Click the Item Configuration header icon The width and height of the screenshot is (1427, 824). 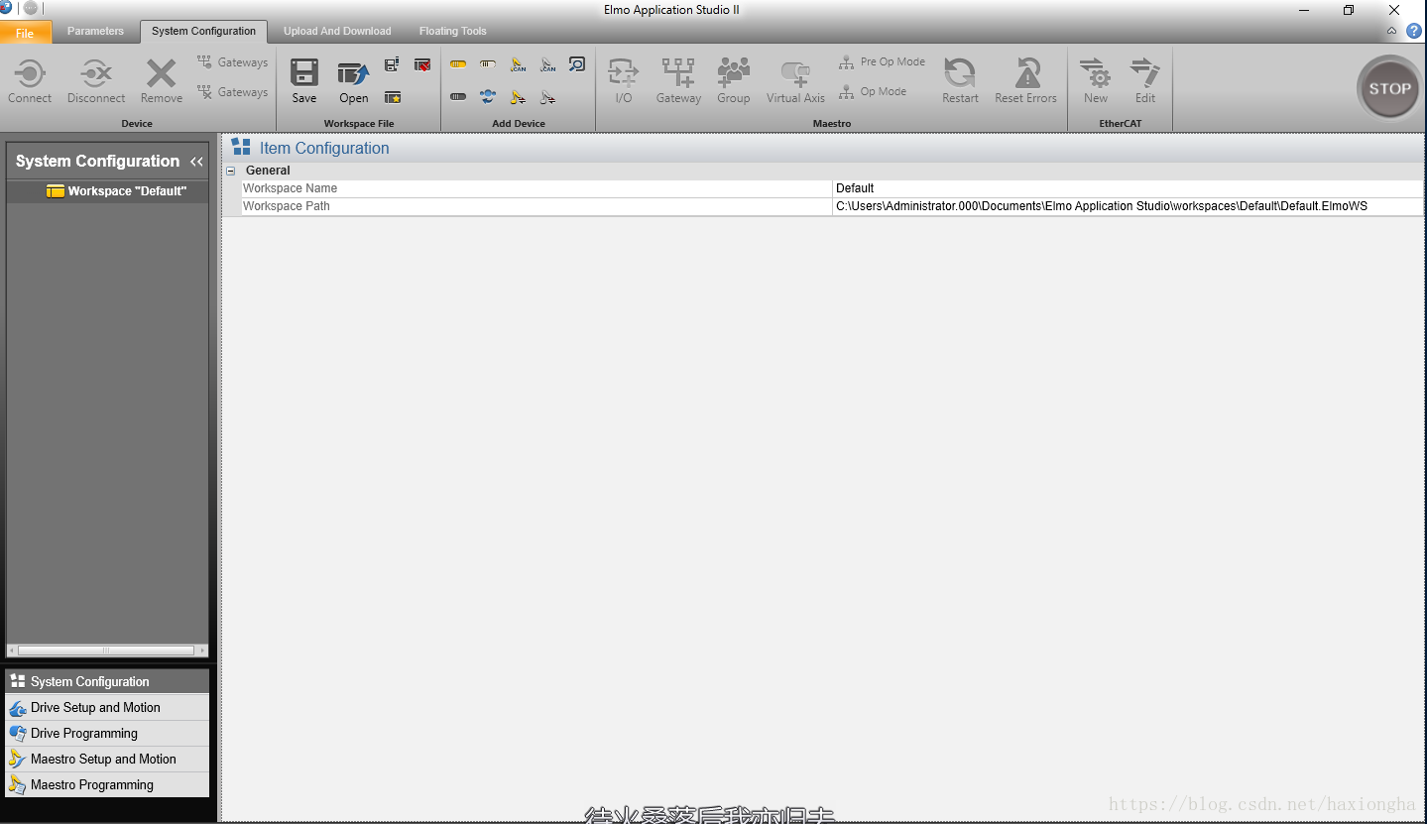[241, 148]
